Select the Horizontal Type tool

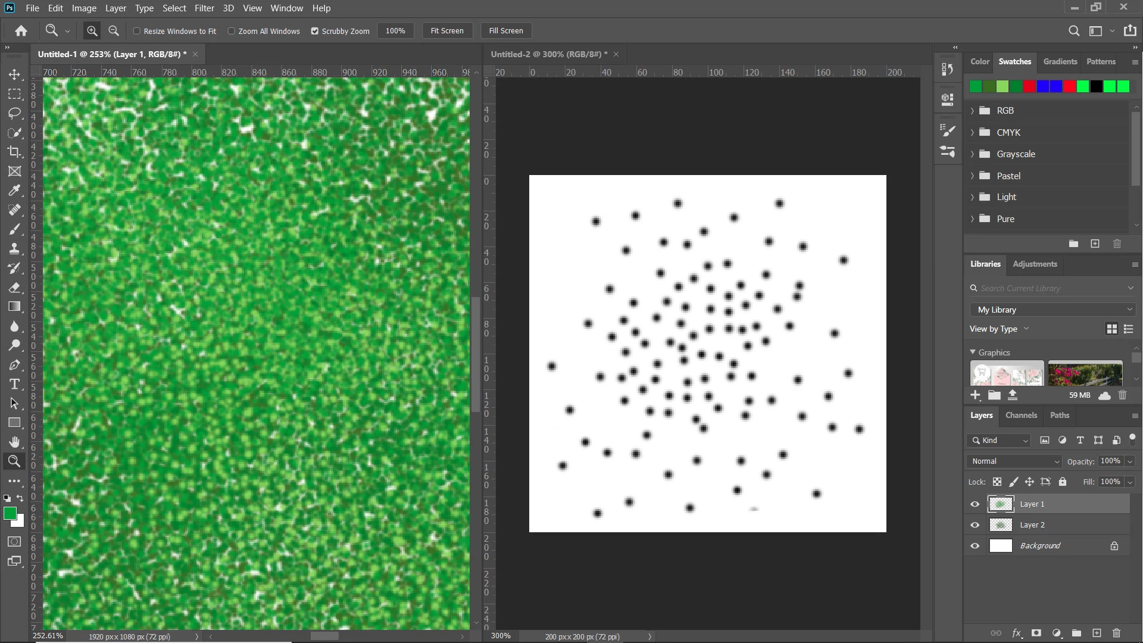(14, 384)
